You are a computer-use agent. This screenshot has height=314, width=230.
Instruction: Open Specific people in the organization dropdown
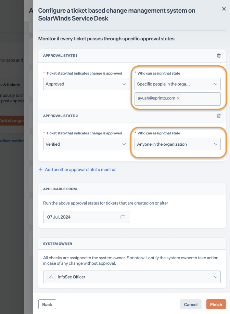click(x=178, y=84)
